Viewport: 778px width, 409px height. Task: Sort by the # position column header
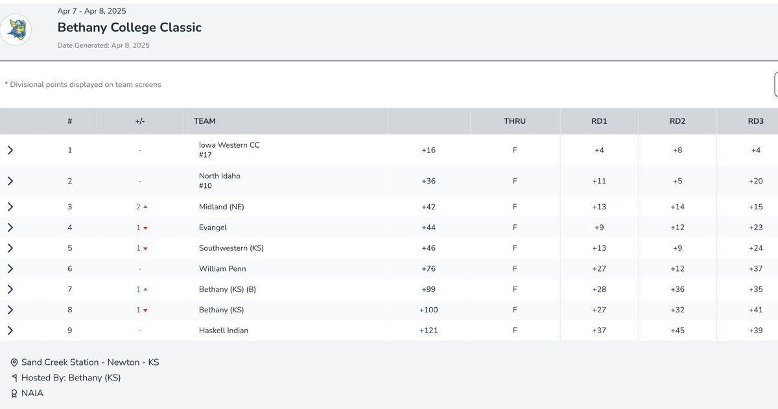point(70,121)
